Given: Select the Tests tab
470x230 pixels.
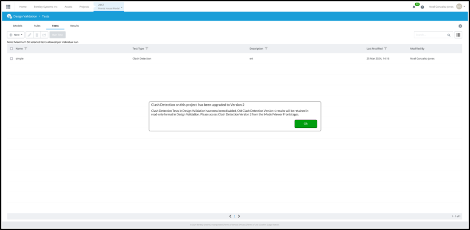Looking at the screenshot, I should pyautogui.click(x=55, y=26).
